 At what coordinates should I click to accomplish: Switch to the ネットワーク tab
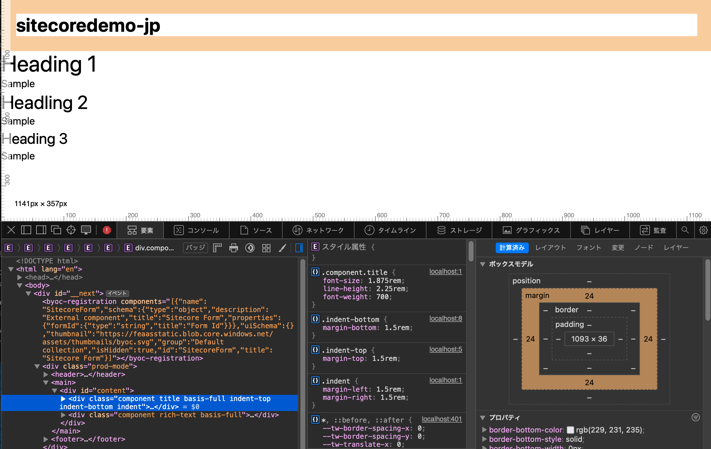pyautogui.click(x=318, y=230)
